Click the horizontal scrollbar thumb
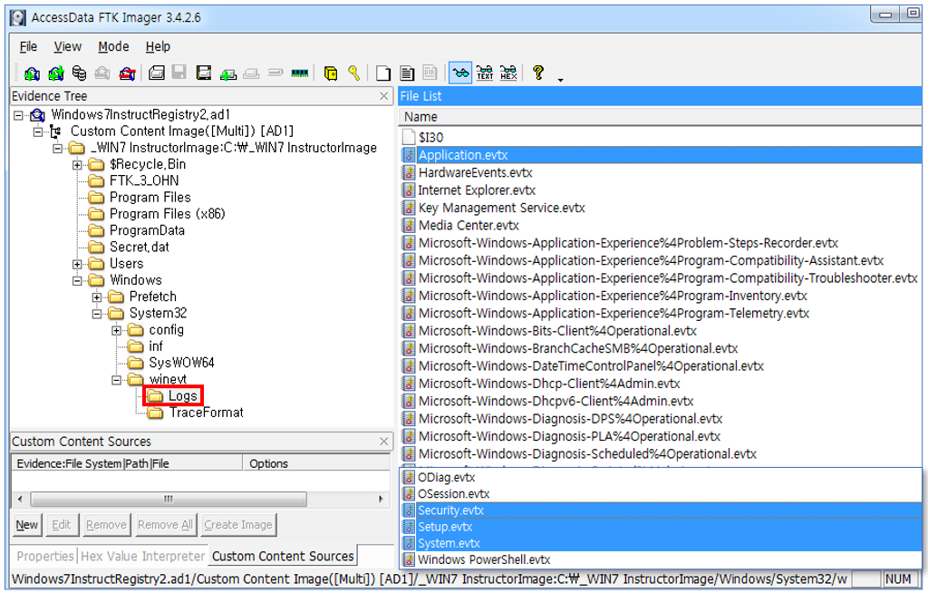Screen dimensions: 928x593 [x=169, y=499]
